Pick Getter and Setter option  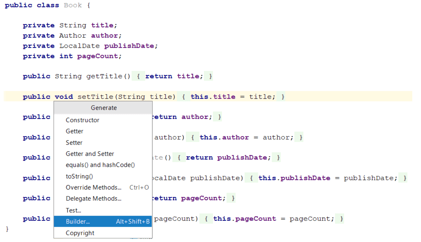pyautogui.click(x=103, y=154)
